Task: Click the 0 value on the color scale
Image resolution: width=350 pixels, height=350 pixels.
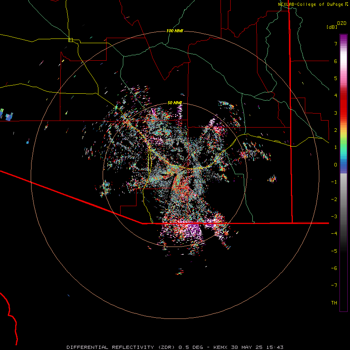Action: click(x=336, y=165)
